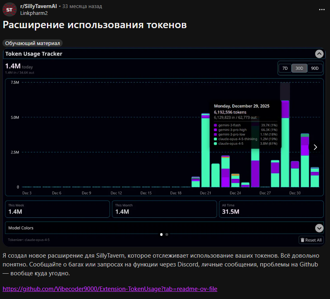Click the tall Dec 21 bar in chart
The width and height of the screenshot is (330, 299).
click(x=206, y=153)
